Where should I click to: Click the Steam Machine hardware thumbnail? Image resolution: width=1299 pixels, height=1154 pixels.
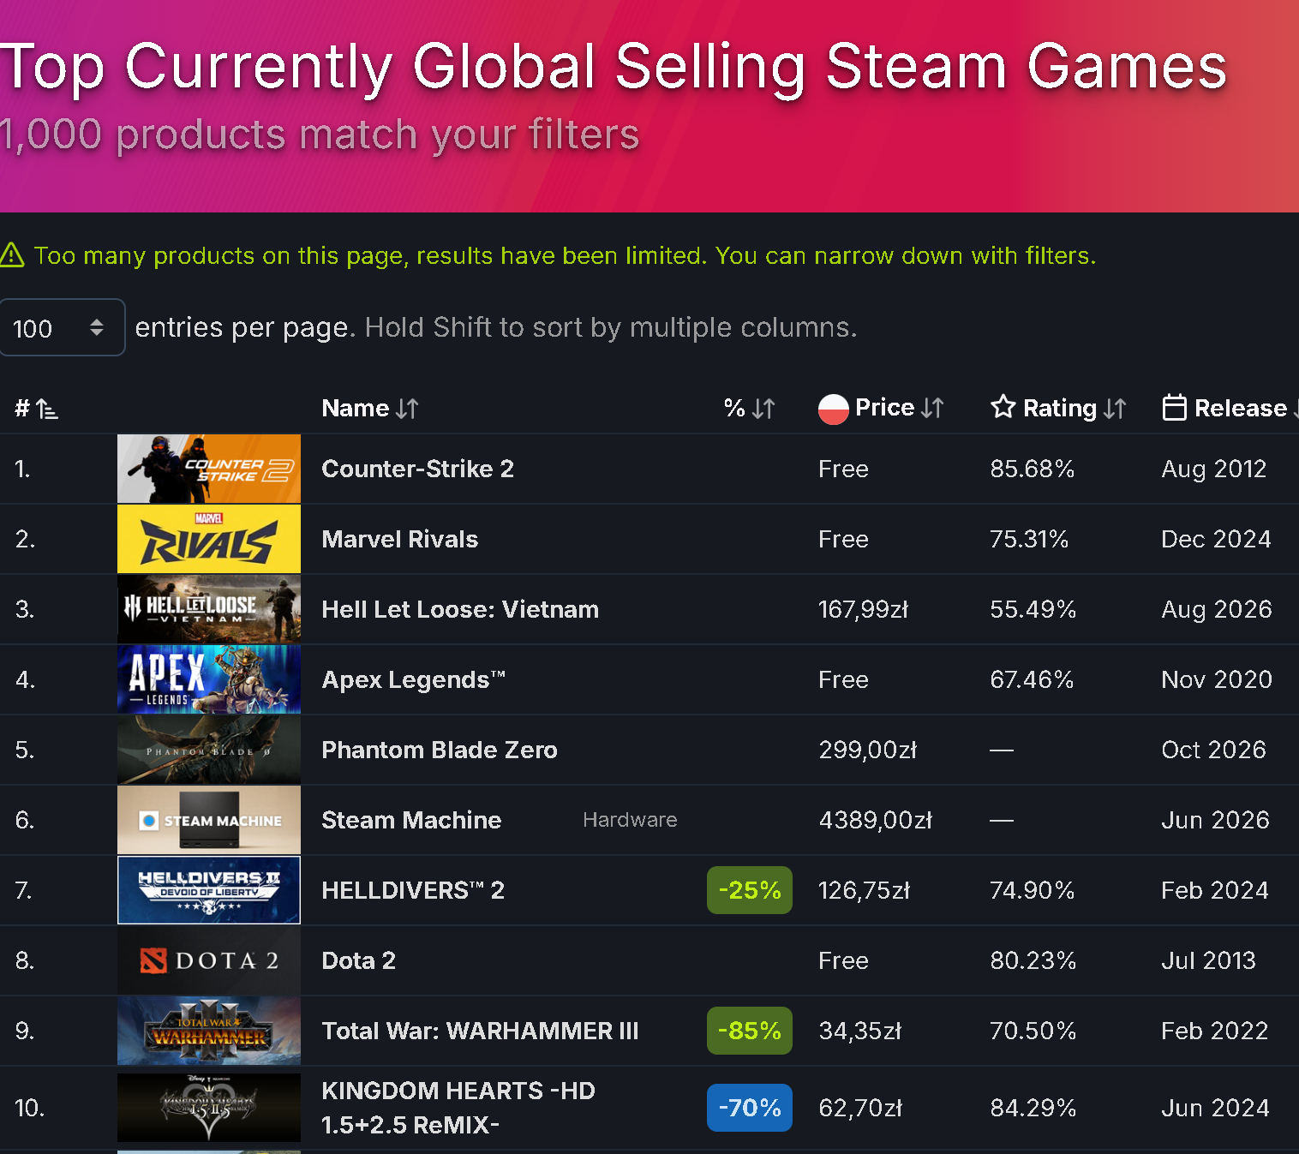[209, 820]
